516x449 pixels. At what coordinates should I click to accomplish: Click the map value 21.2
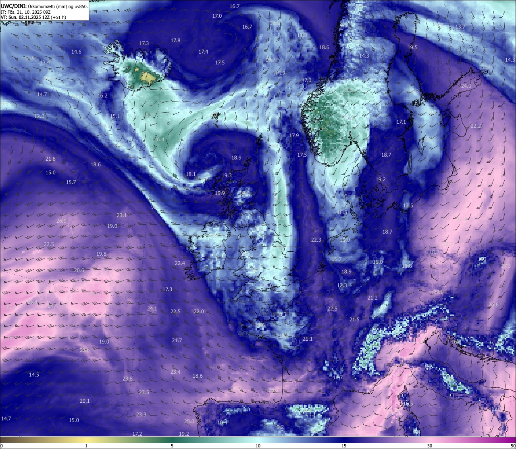[x=372, y=298]
